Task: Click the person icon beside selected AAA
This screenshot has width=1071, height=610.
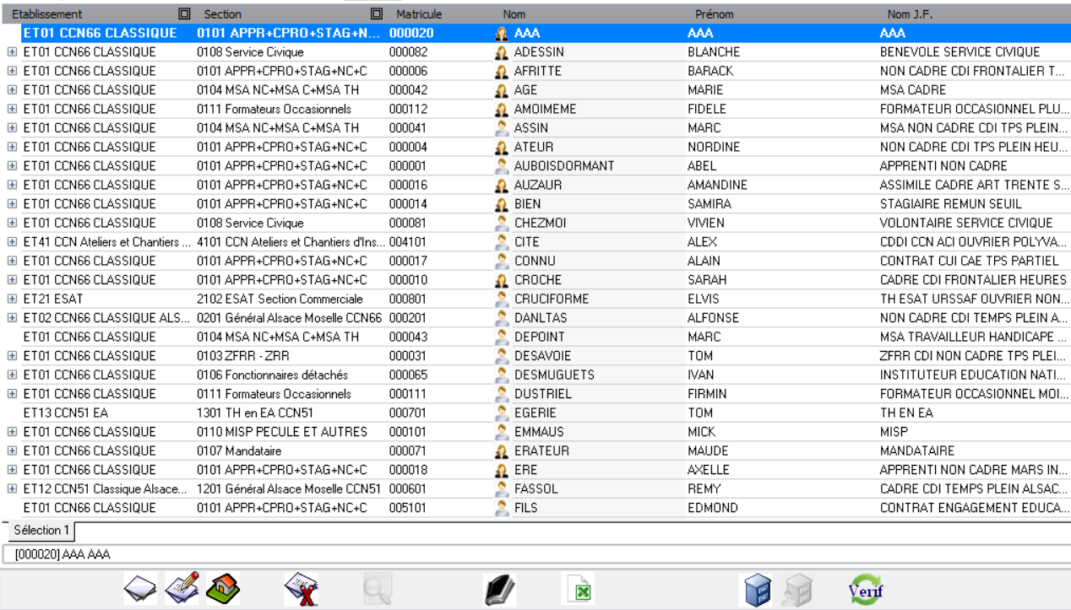Action: [x=502, y=33]
